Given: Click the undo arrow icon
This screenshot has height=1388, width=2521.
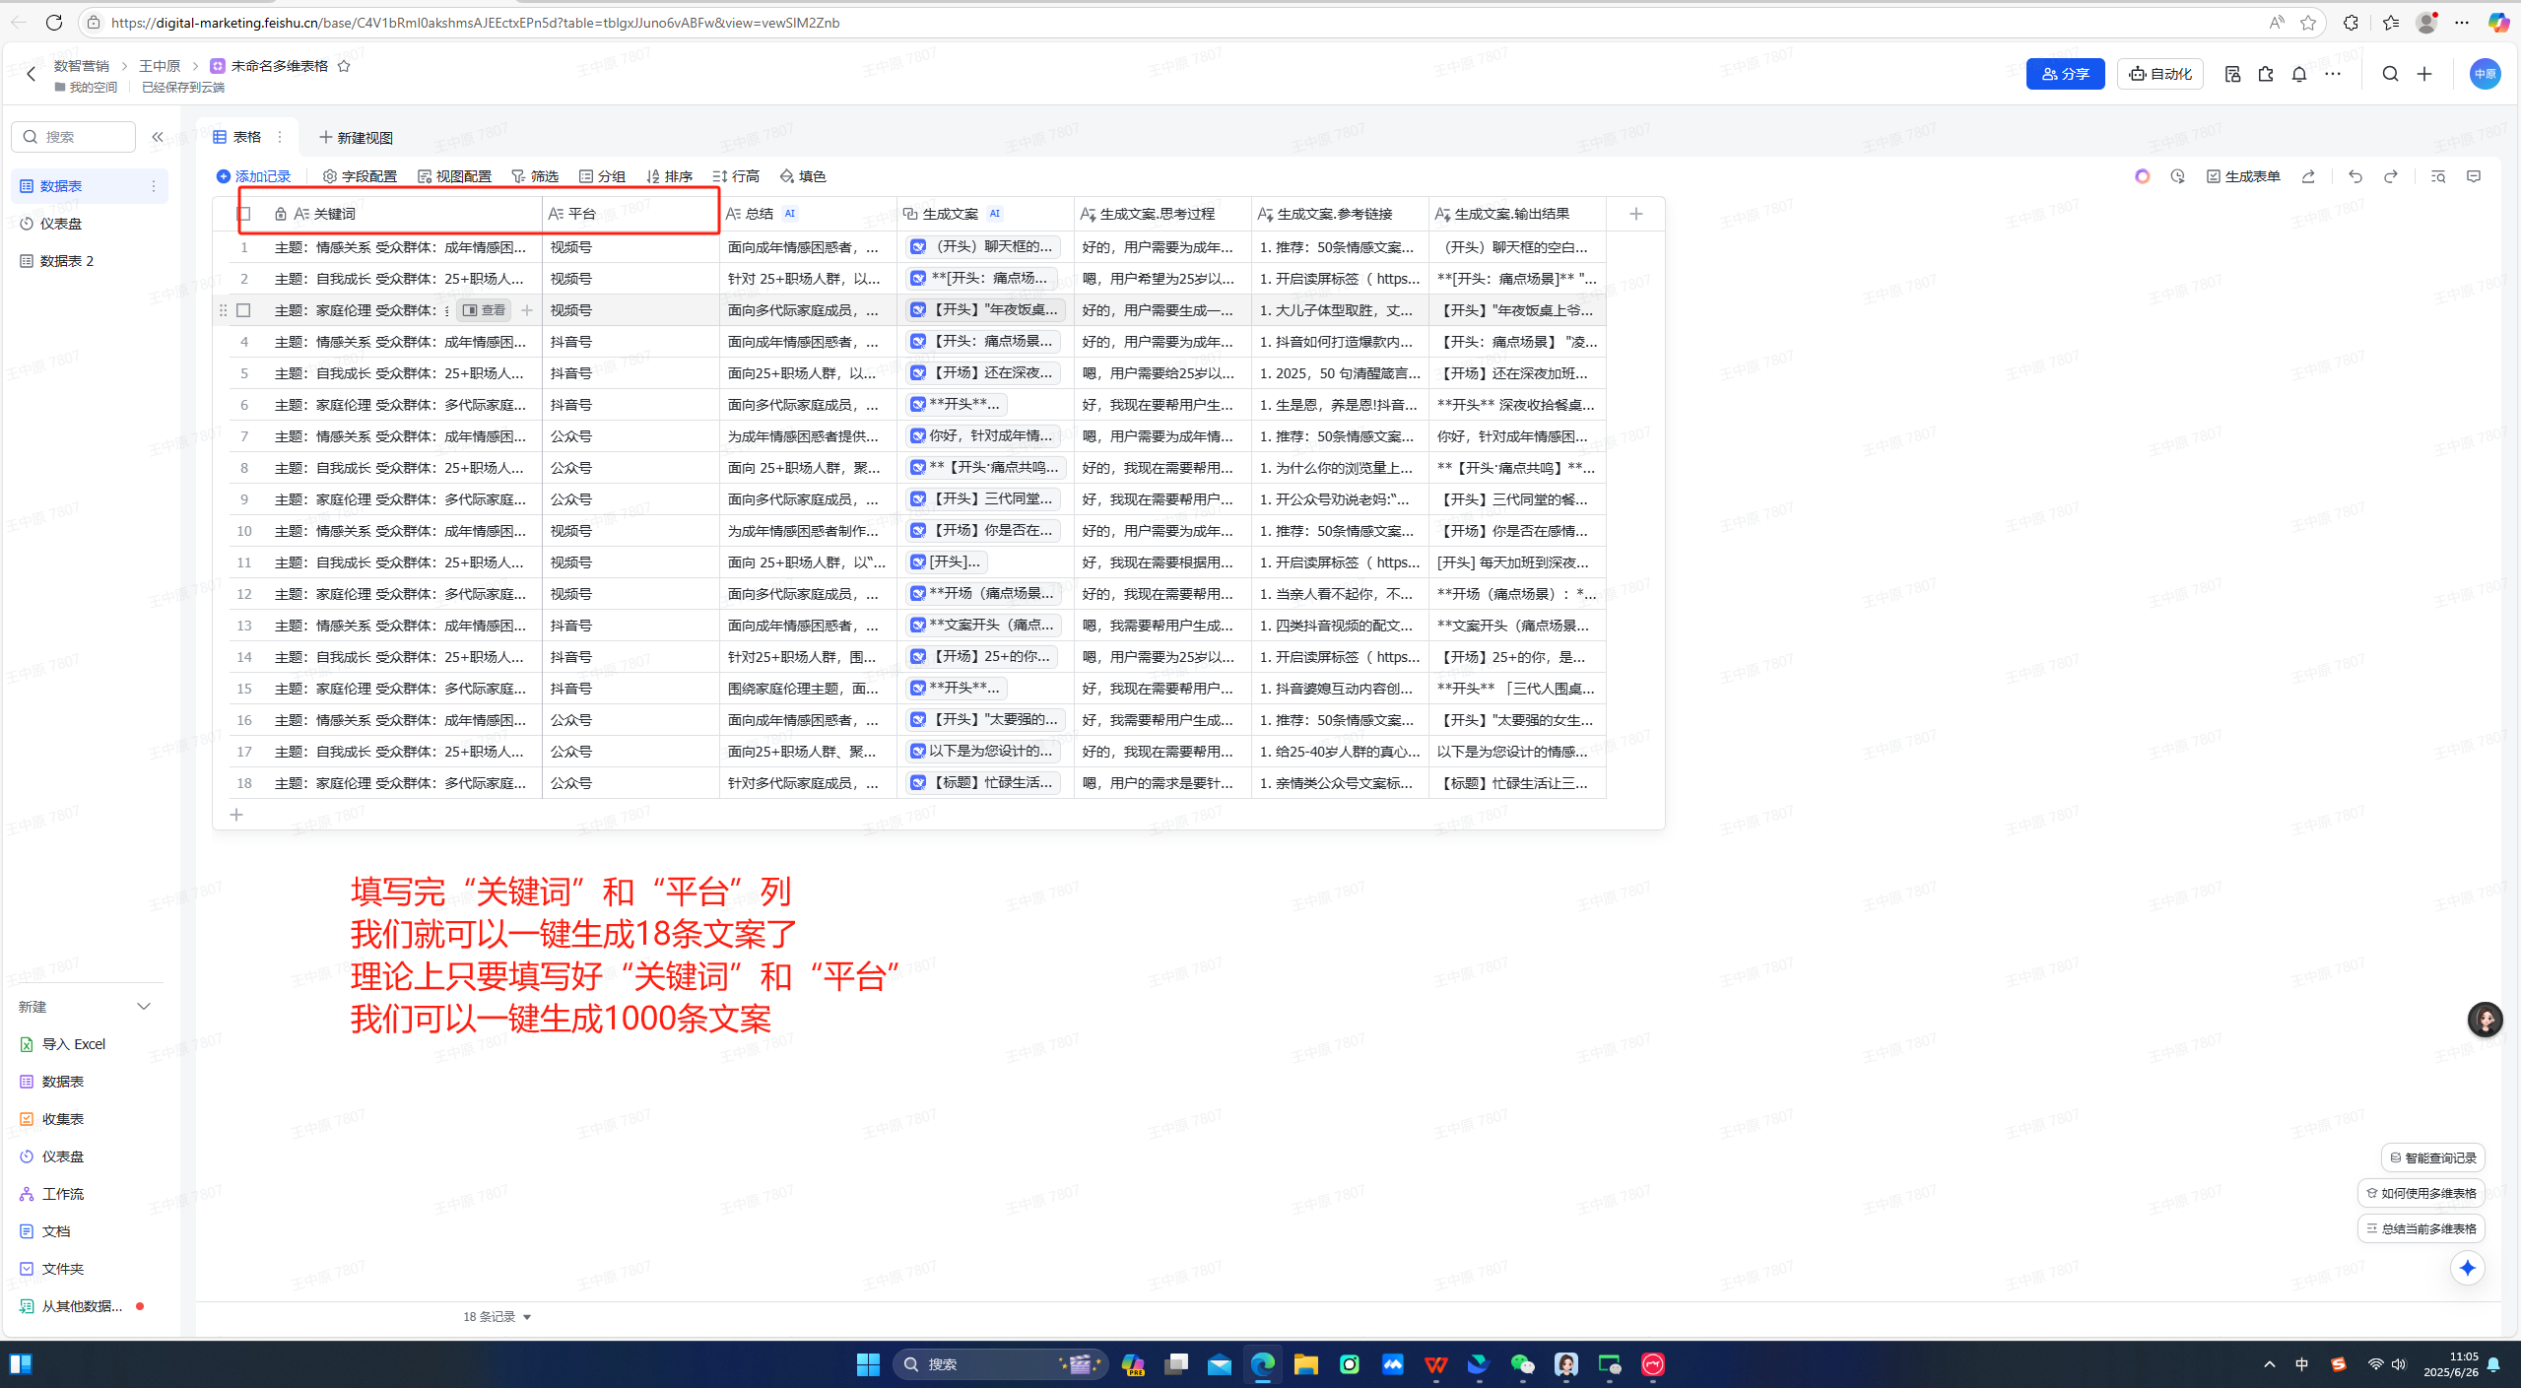Looking at the screenshot, I should point(2355,176).
